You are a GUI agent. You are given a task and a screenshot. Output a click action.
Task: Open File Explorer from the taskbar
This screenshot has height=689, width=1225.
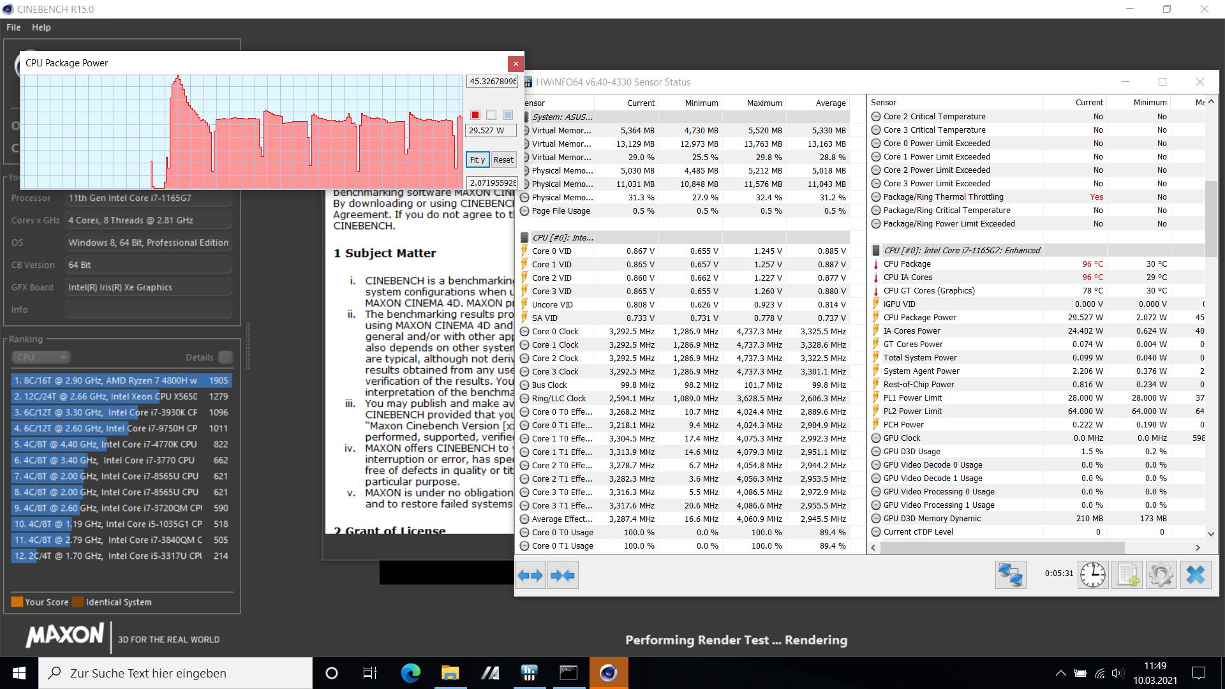tap(450, 673)
